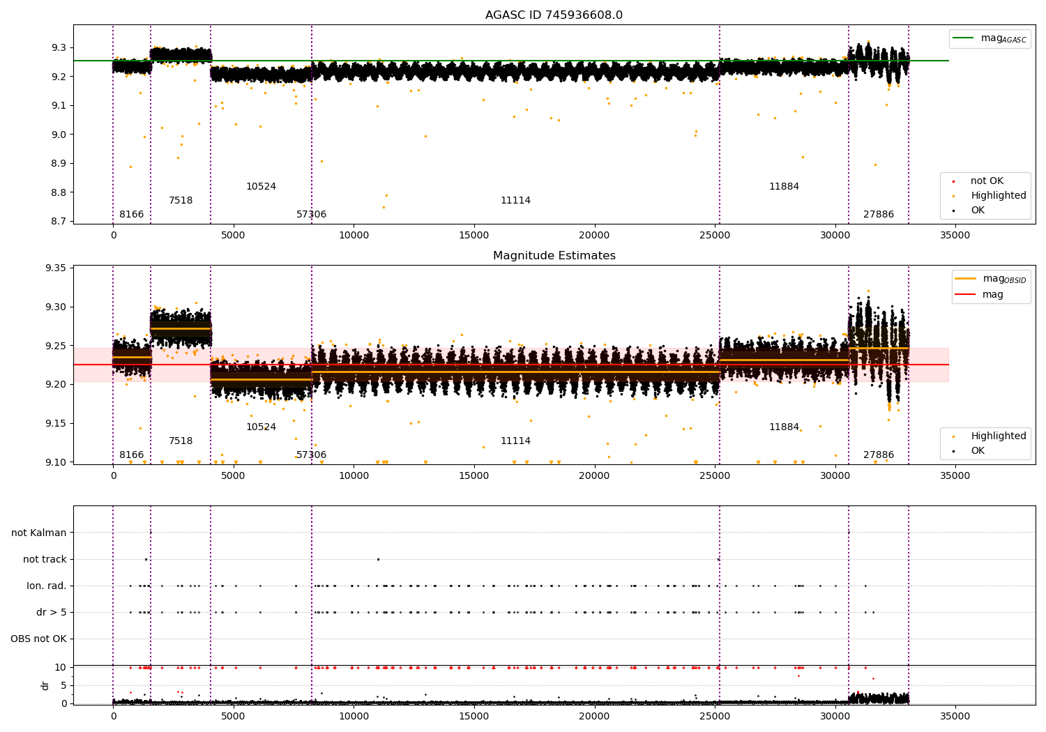This screenshot has width=1046, height=732.
Task: Click OBSID label 57306 in top plot
Action: [311, 215]
